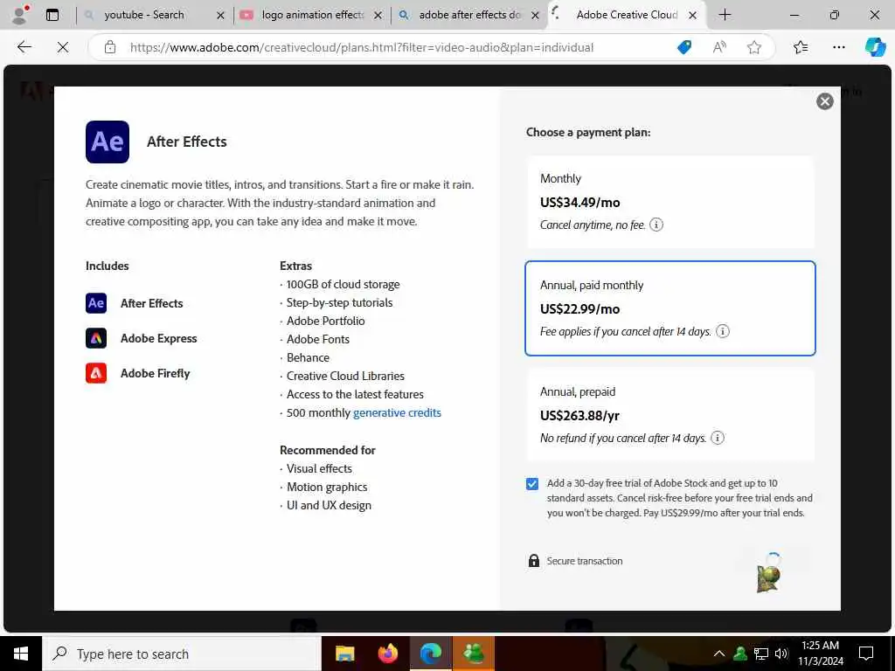Click 'Adobe Fonts' list item
895x671 pixels.
(318, 339)
